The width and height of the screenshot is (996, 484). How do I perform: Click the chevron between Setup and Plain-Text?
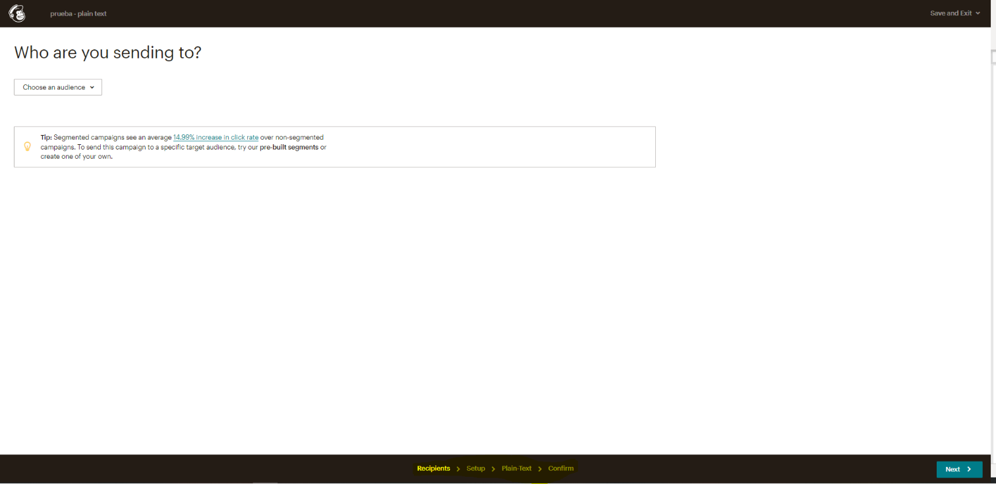(492, 468)
